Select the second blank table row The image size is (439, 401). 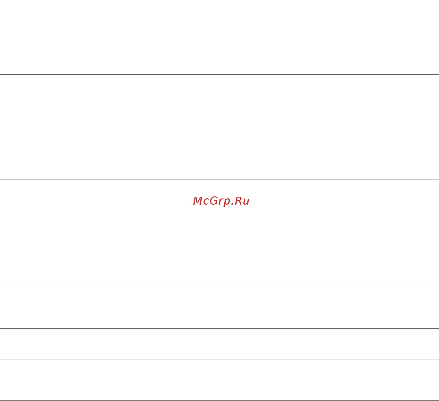pyautogui.click(x=219, y=95)
